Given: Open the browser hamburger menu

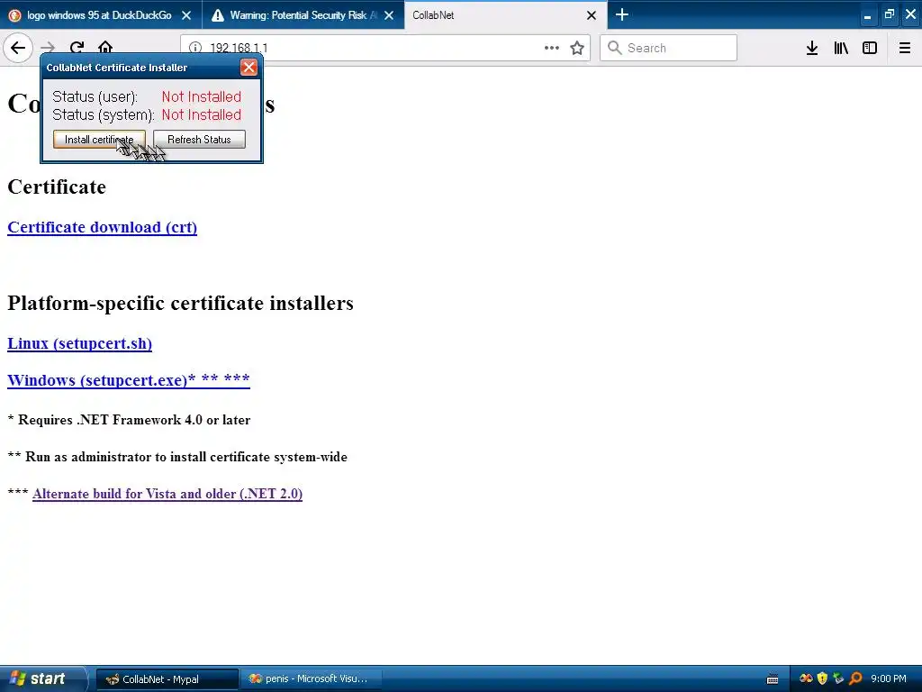Looking at the screenshot, I should [904, 48].
